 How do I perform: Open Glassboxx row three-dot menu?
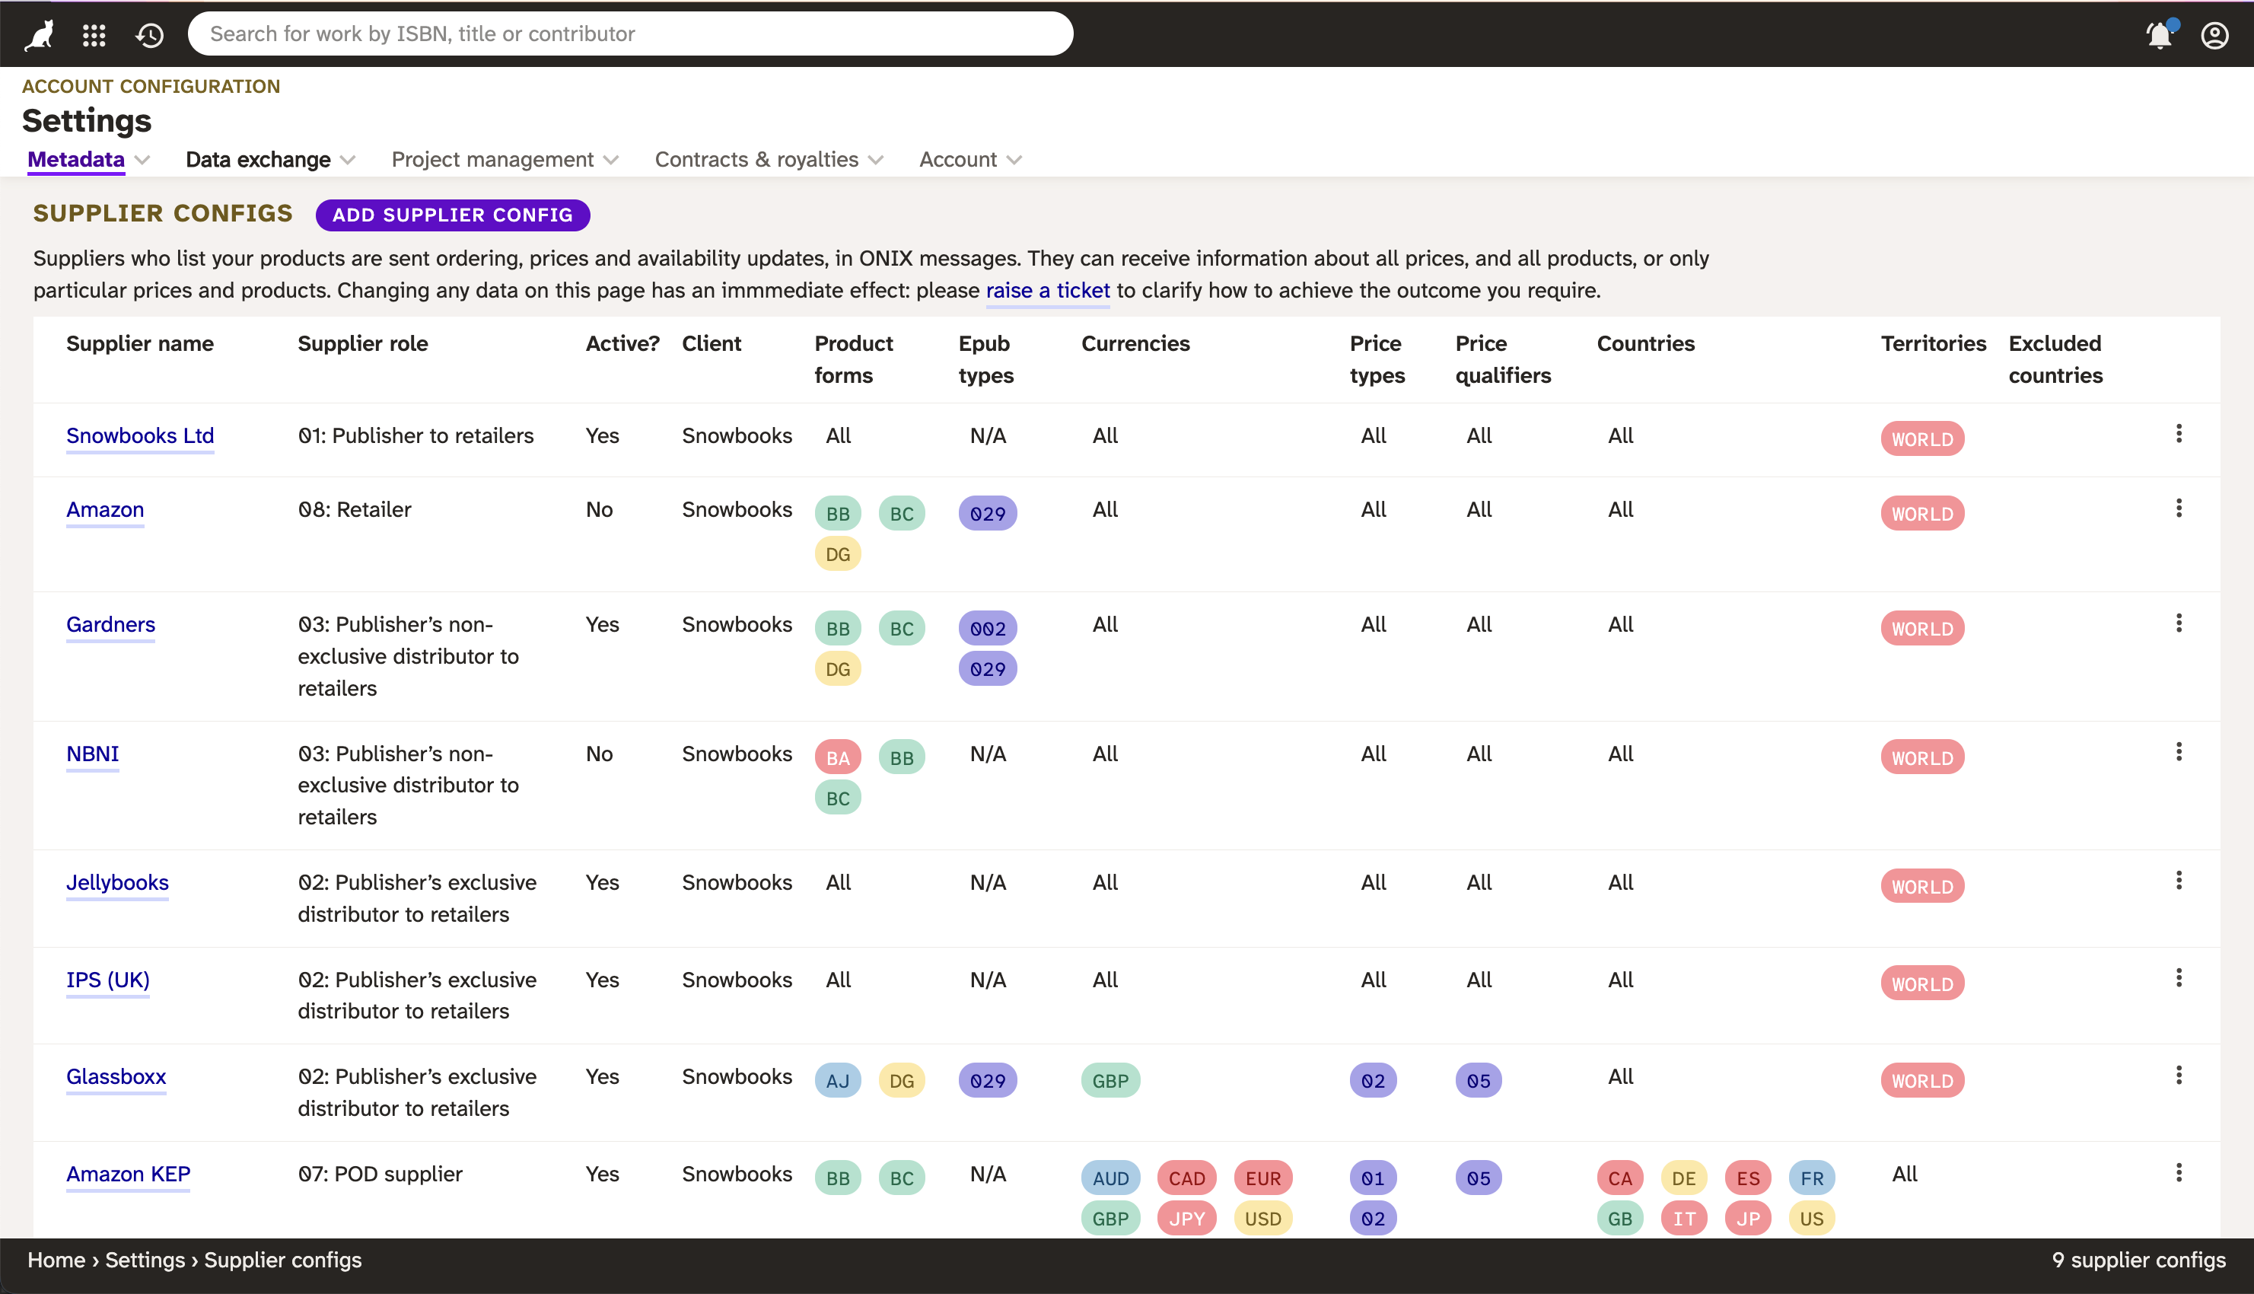click(2179, 1076)
